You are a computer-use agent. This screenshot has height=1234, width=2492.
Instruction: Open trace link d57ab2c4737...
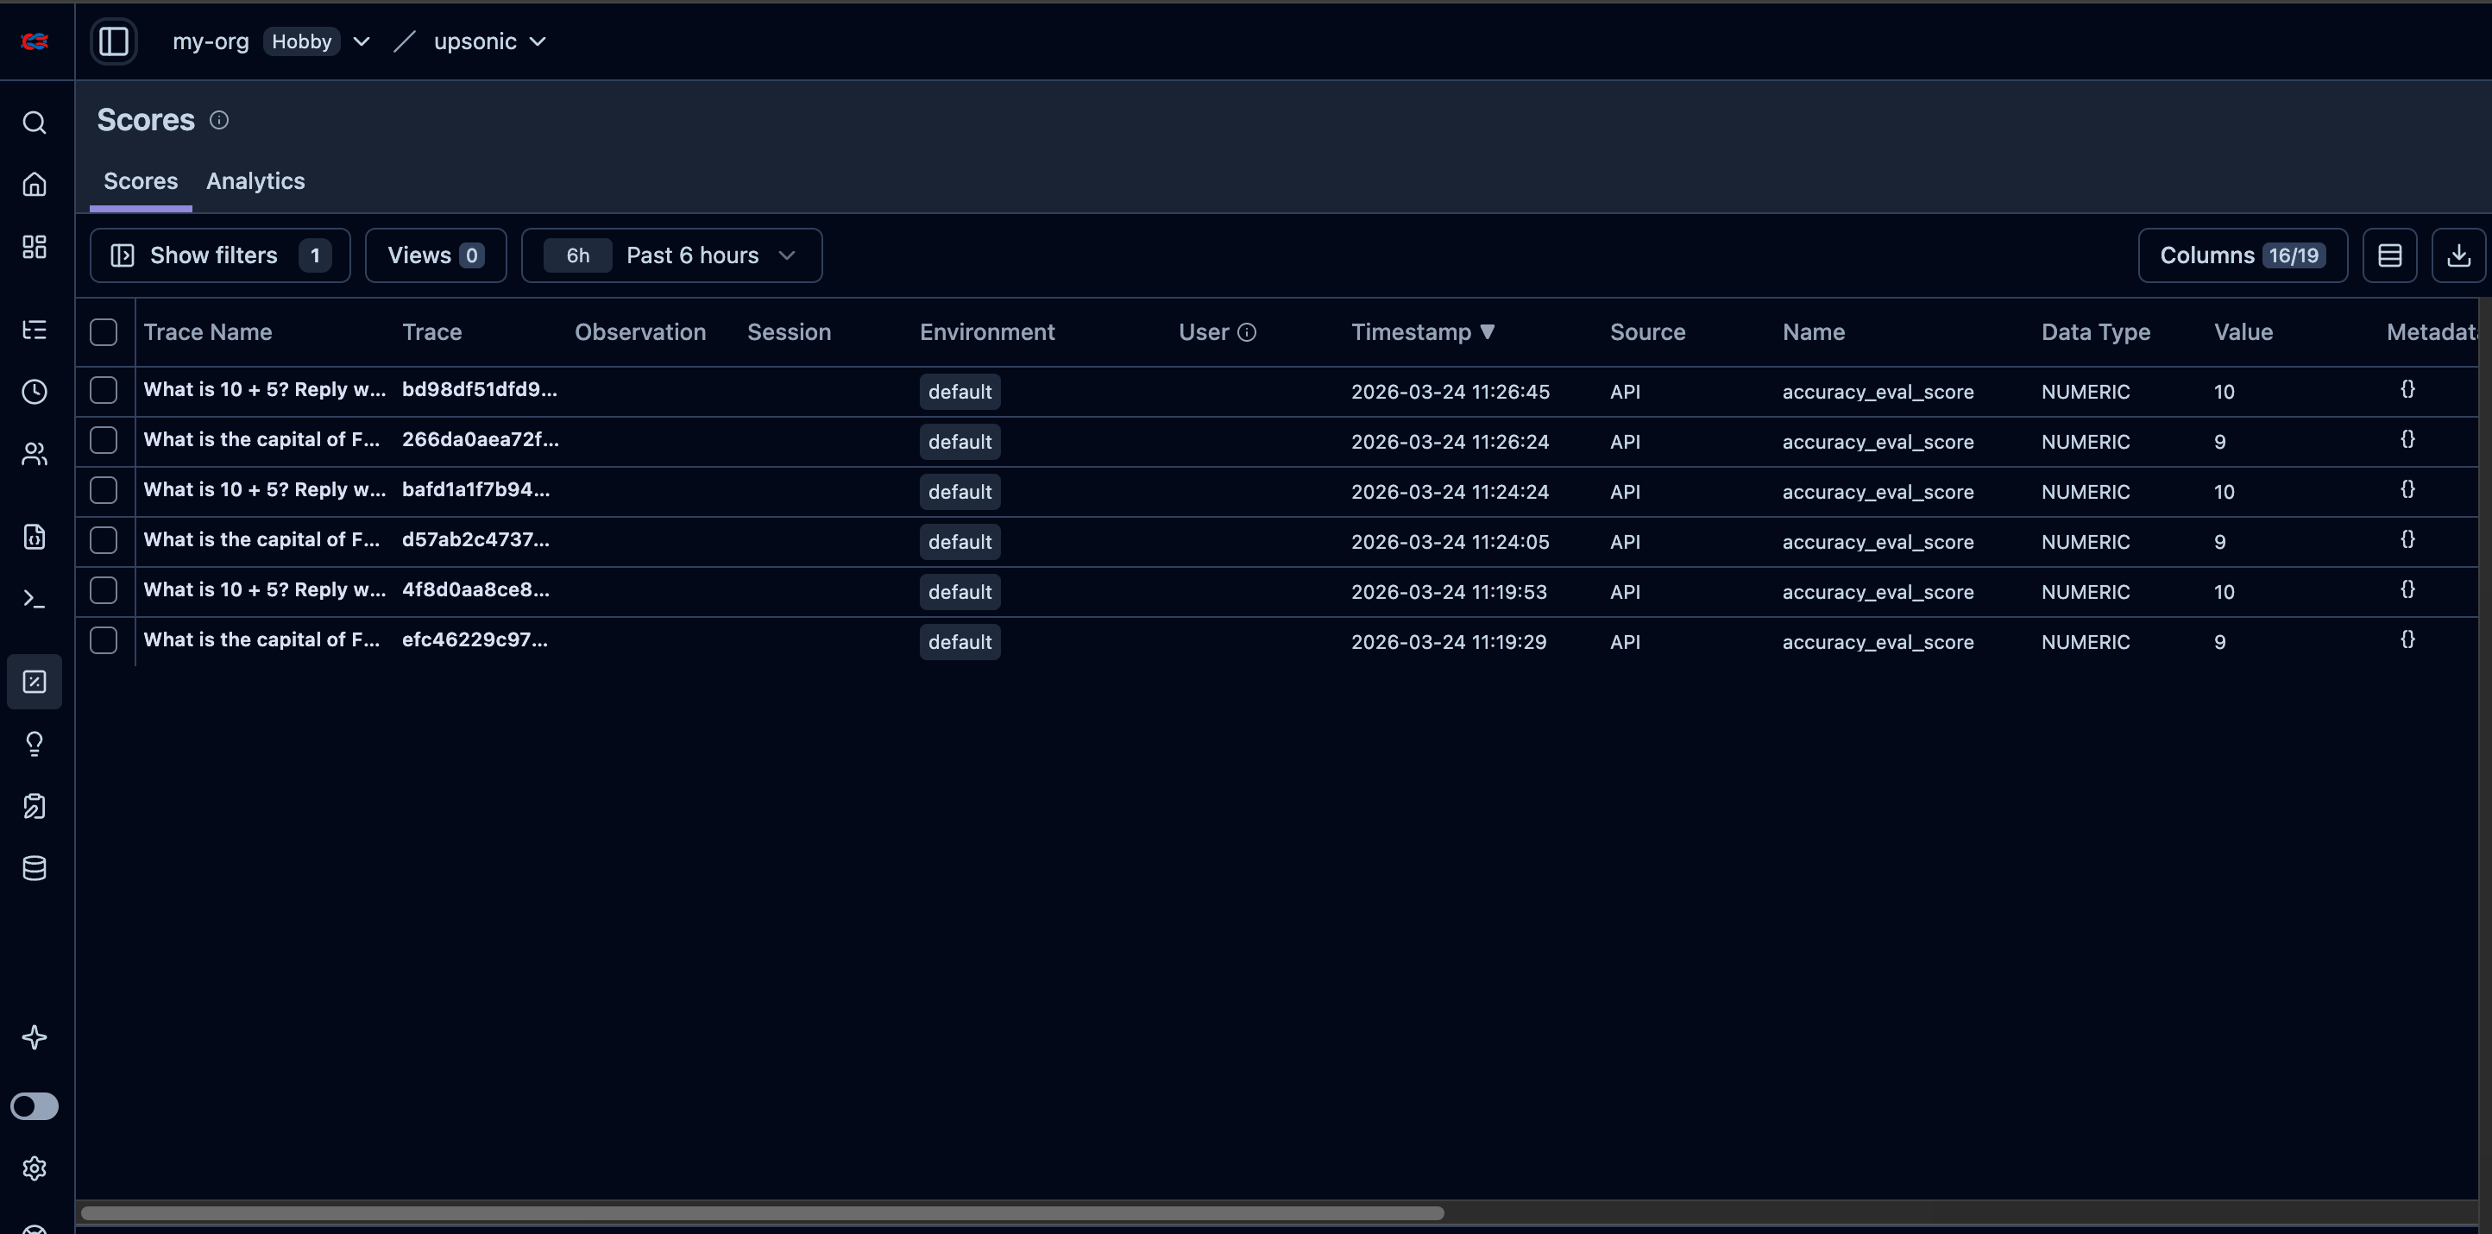point(476,540)
